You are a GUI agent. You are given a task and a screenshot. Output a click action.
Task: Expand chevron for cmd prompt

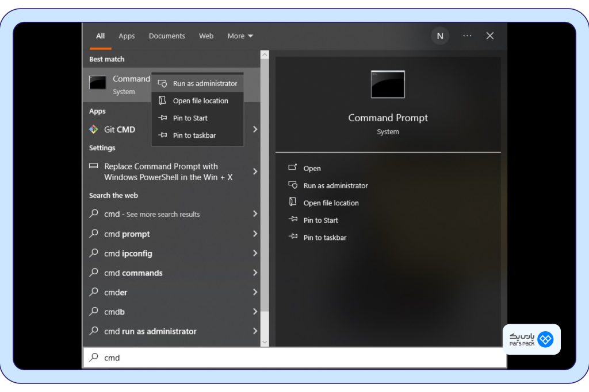coord(255,234)
